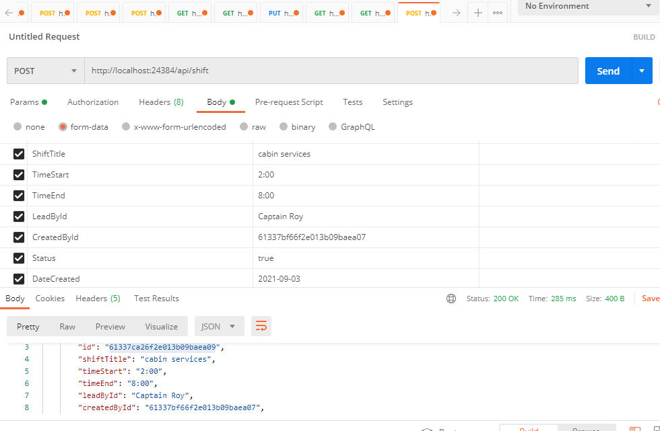660x431 pixels.
Task: Click the request URL input field
Action: coord(331,71)
